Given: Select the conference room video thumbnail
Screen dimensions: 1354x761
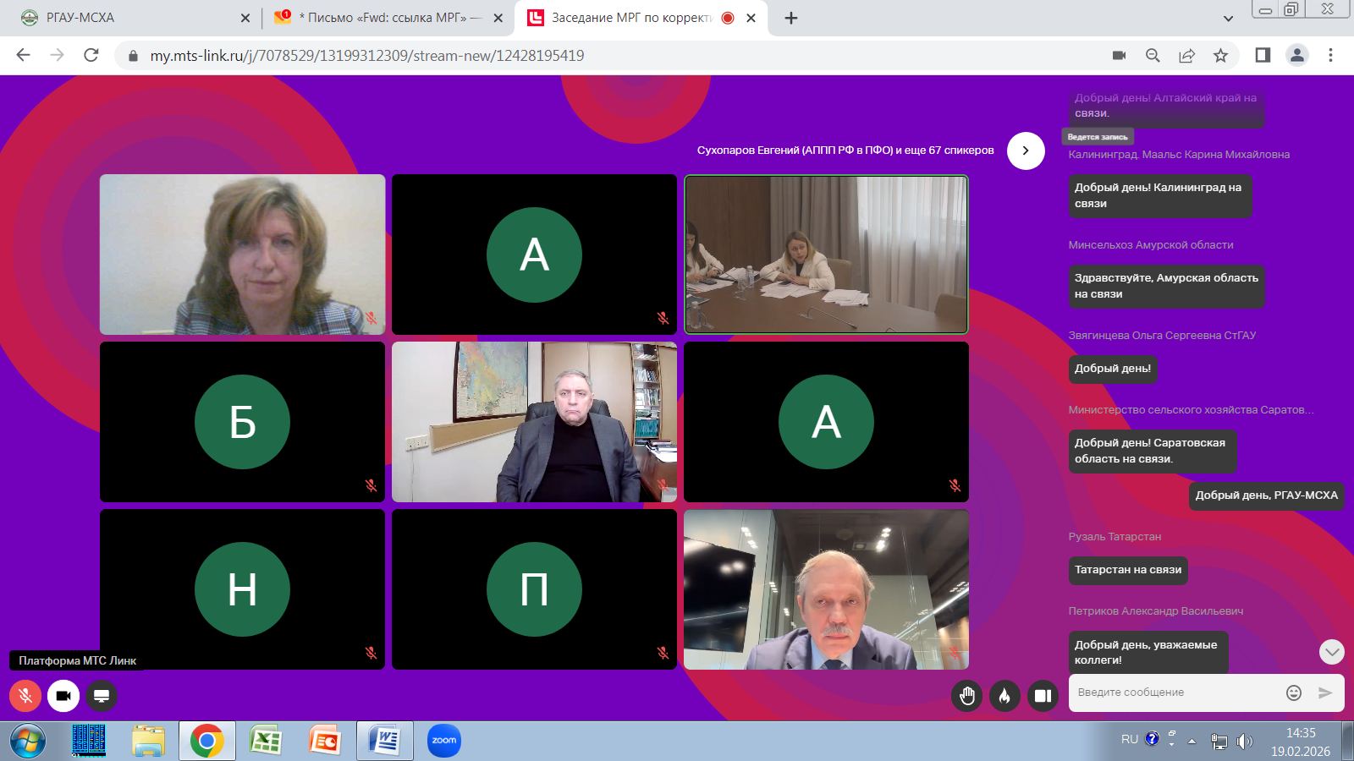Looking at the screenshot, I should pos(826,254).
